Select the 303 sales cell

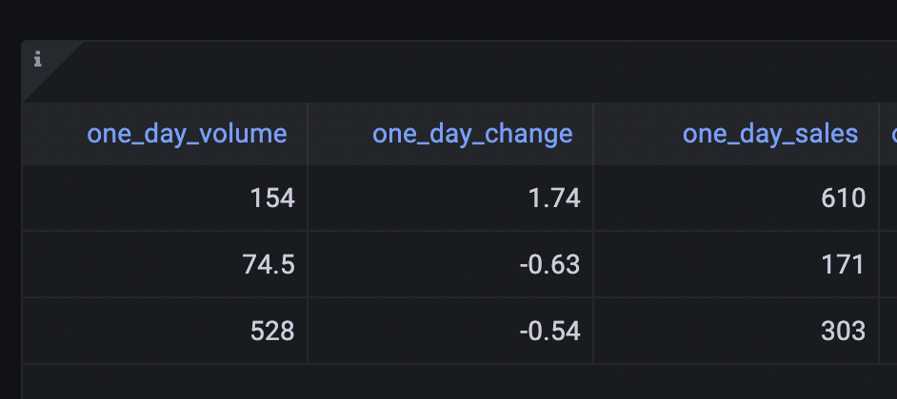[736, 331]
